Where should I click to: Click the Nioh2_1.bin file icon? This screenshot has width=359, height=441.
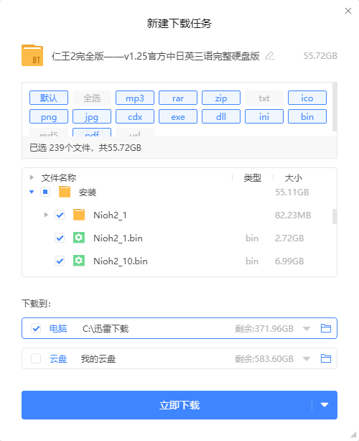pyautogui.click(x=79, y=238)
